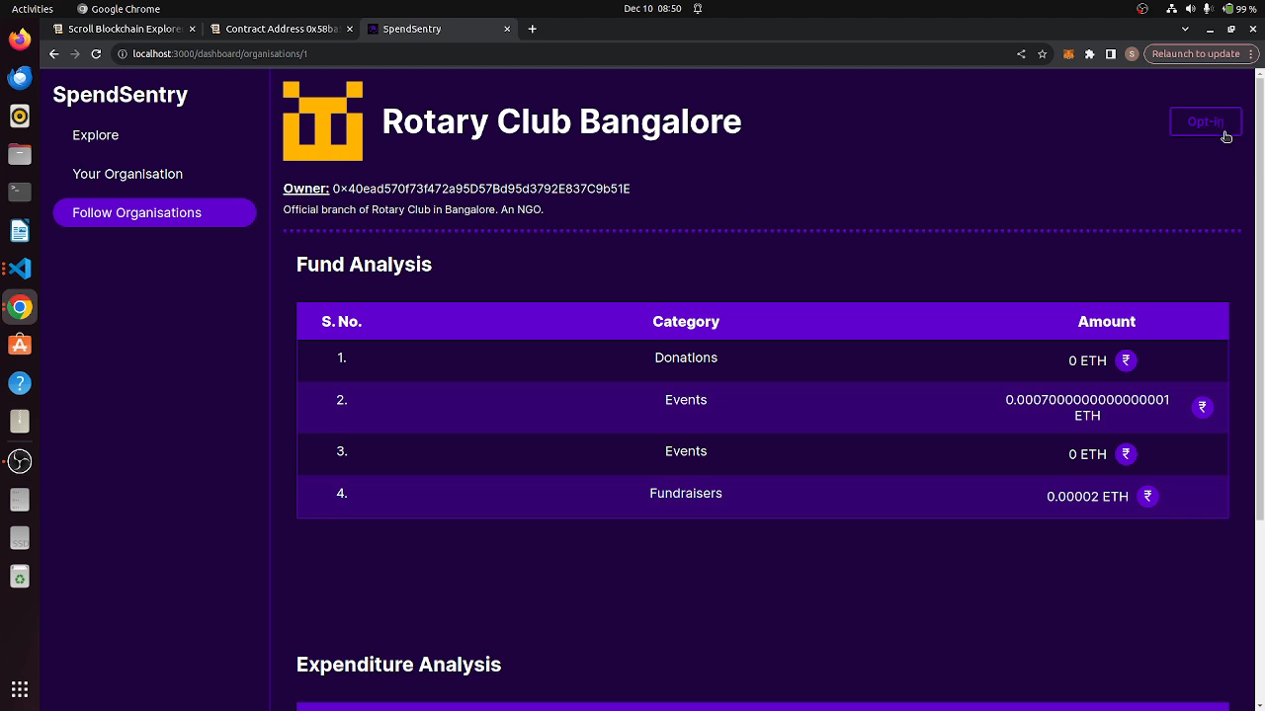Switch to Scroll Blockchain Explorer tab
1265x711 pixels.
pyautogui.click(x=125, y=29)
